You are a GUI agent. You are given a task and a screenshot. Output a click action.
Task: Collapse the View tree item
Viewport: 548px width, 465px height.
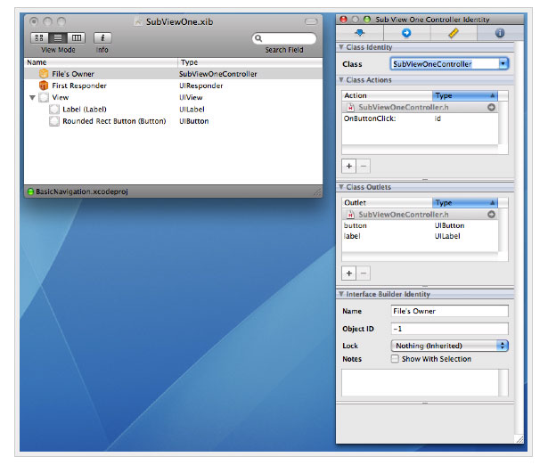point(32,97)
